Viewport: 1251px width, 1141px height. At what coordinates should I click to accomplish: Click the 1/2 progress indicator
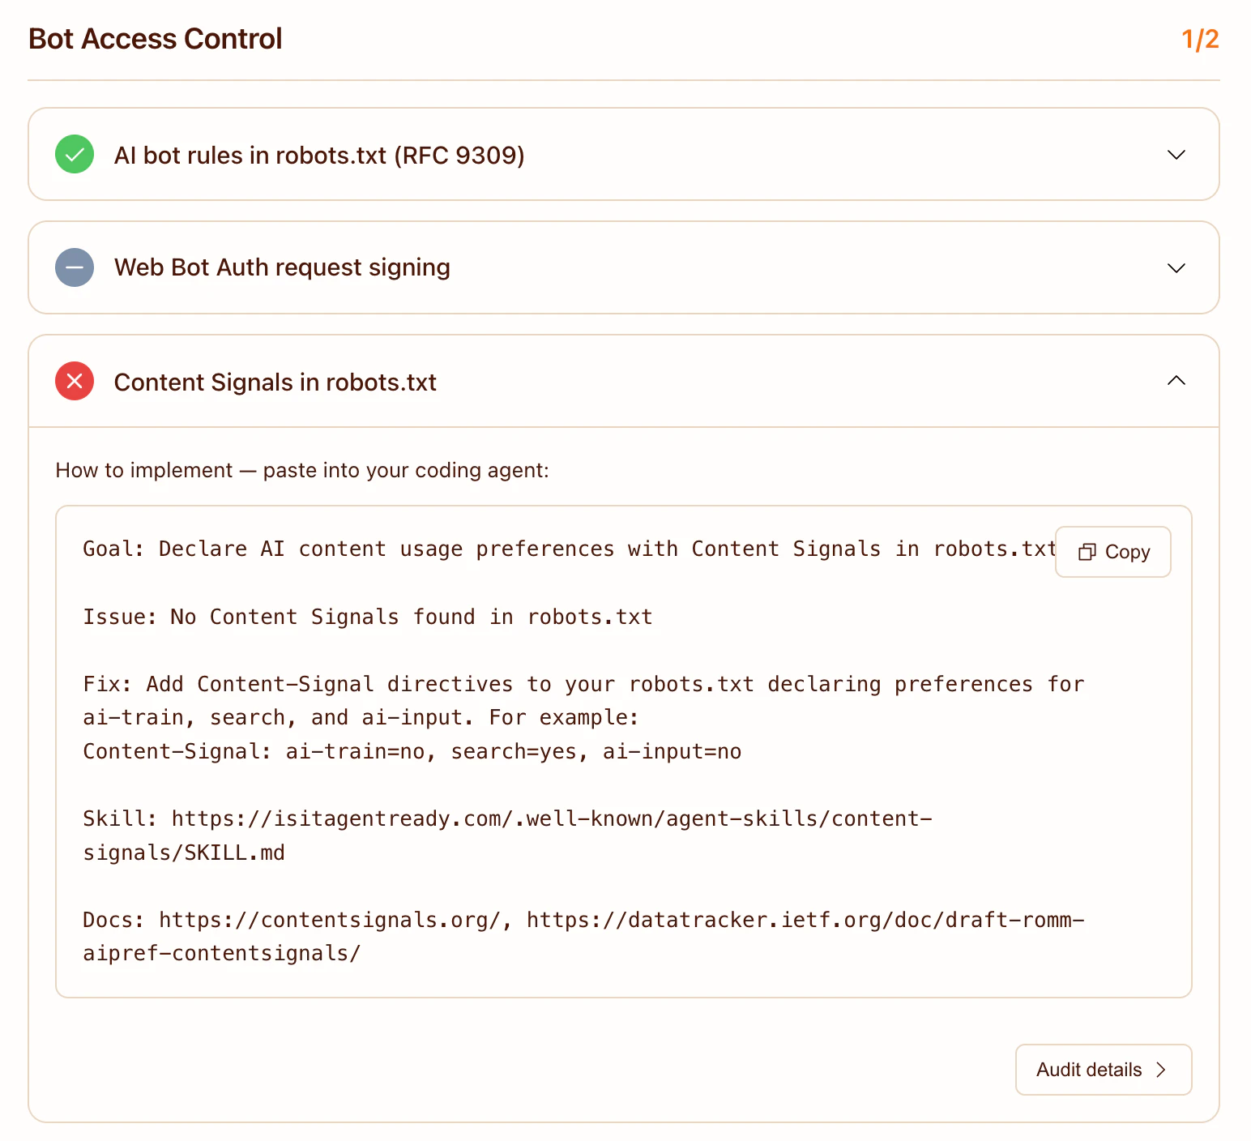[x=1200, y=38]
